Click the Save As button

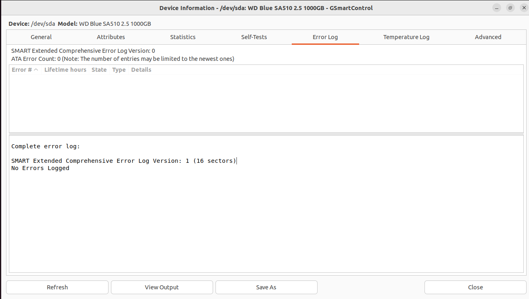click(x=266, y=287)
